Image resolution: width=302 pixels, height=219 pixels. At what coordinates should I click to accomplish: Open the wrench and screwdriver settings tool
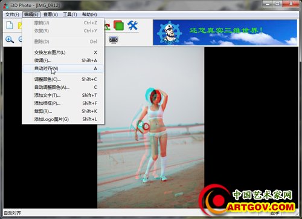point(132,25)
